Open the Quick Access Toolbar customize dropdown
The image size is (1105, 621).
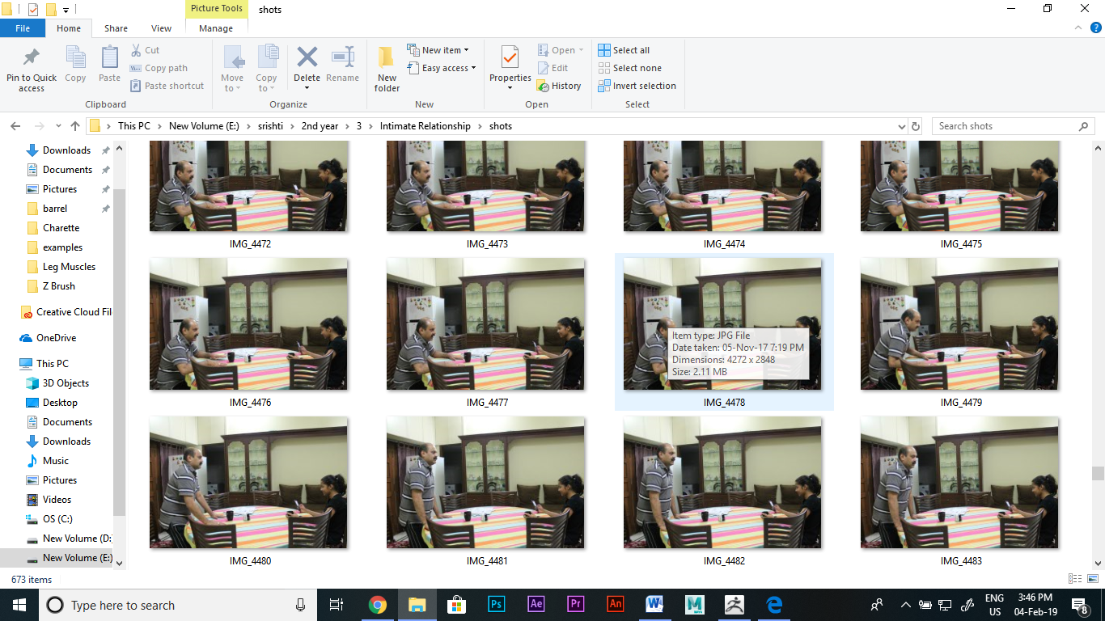pos(66,10)
